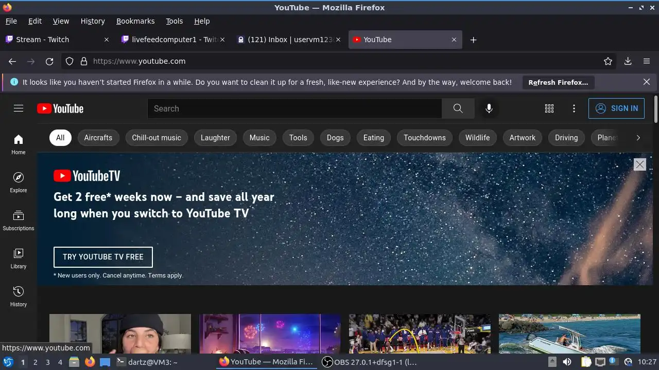Open YouTube settings three-dot menu

pyautogui.click(x=574, y=108)
